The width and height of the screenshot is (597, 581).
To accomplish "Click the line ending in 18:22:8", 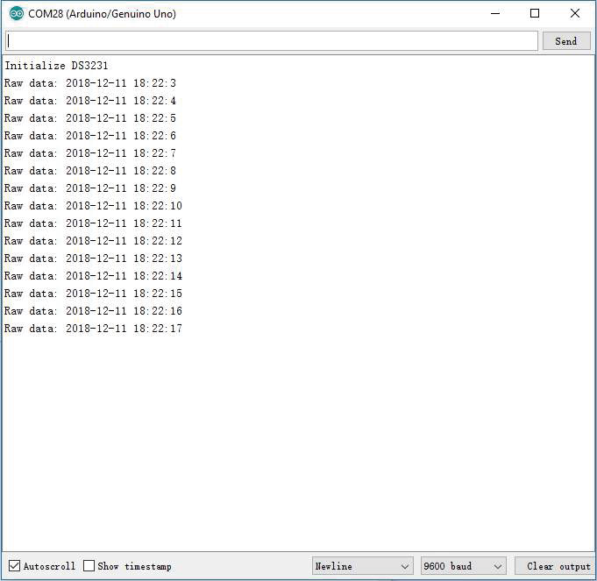I will pos(90,171).
